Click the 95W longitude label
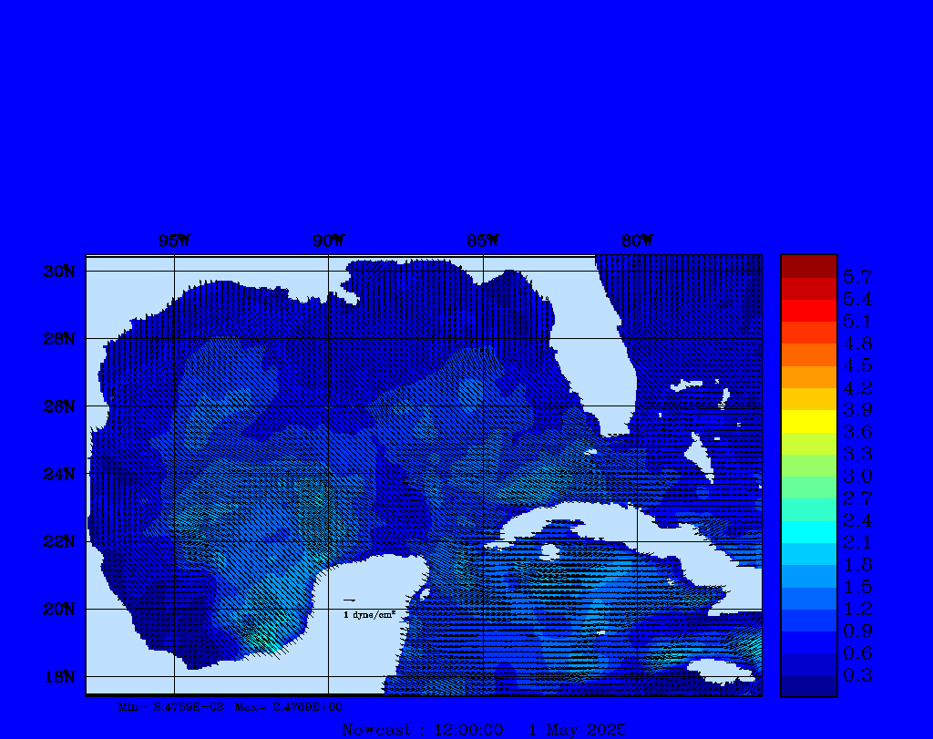The width and height of the screenshot is (933, 739). click(174, 241)
